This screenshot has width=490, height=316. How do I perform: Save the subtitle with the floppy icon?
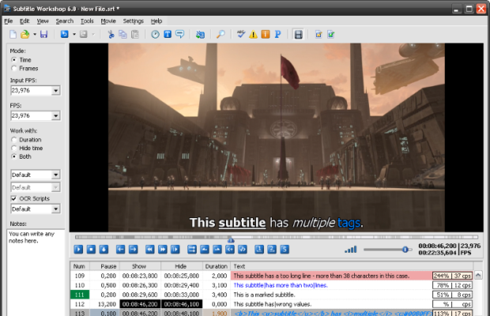43,34
